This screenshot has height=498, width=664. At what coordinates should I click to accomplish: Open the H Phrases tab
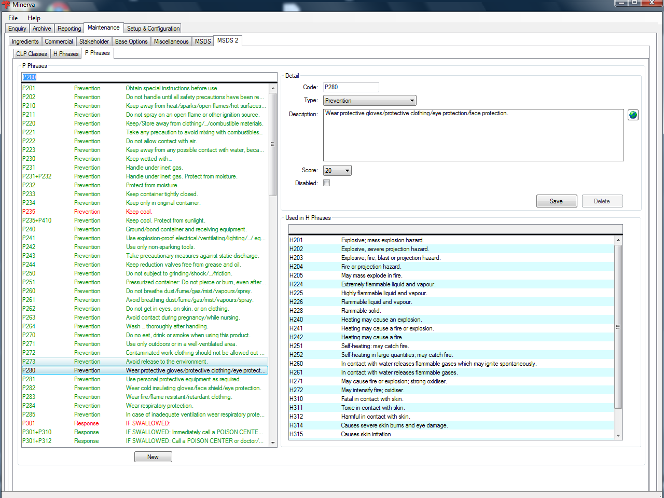coord(66,54)
